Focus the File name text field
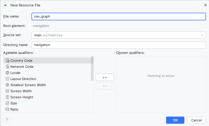The height and width of the screenshot is (126, 209). click(118, 16)
